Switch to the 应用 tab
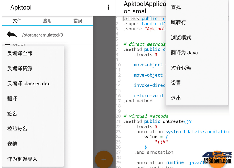The height and width of the screenshot is (168, 234). 47,21
